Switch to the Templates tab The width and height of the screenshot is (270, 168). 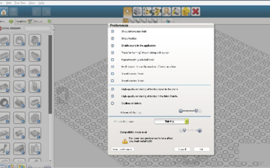click(24, 21)
